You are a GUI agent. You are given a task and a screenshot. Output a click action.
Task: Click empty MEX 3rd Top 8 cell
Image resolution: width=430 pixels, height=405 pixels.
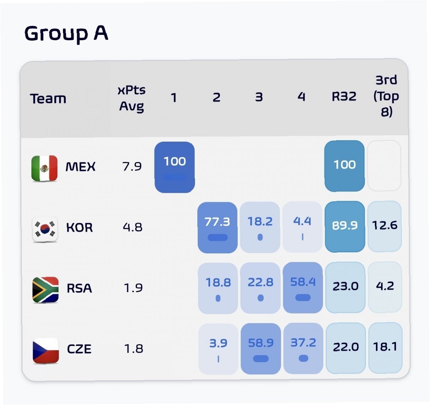(384, 166)
